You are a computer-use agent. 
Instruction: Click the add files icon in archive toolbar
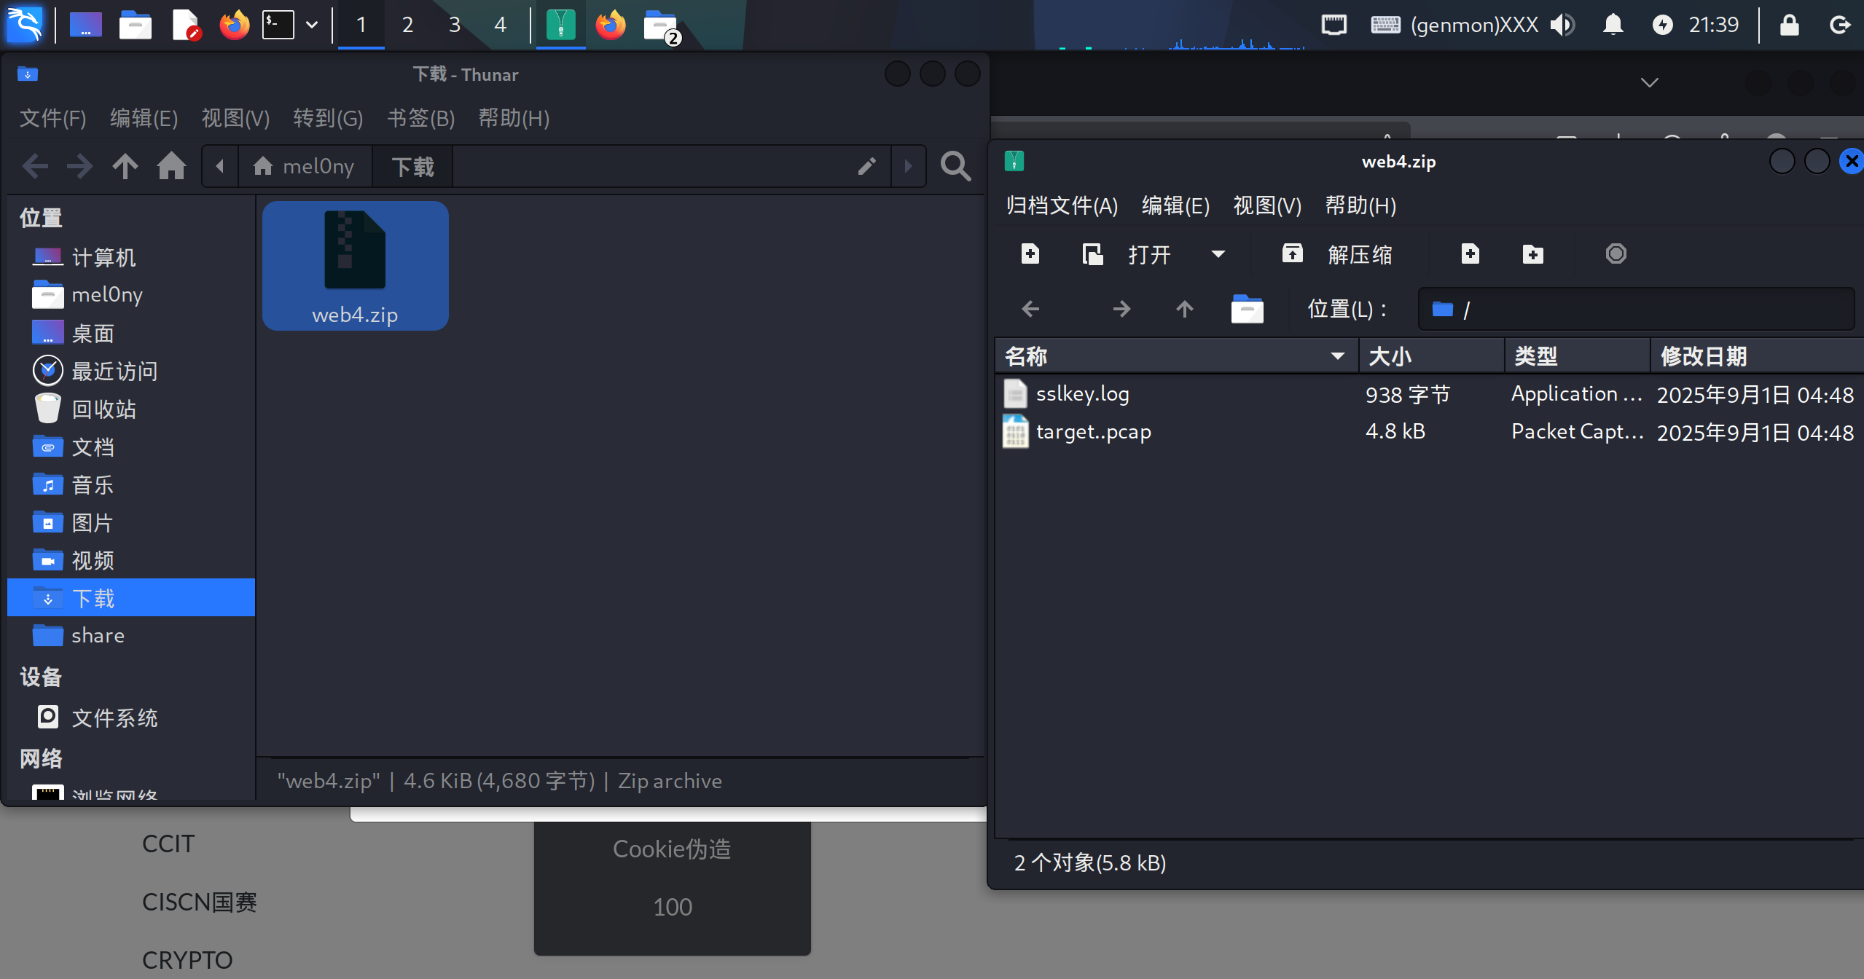pyautogui.click(x=1470, y=254)
